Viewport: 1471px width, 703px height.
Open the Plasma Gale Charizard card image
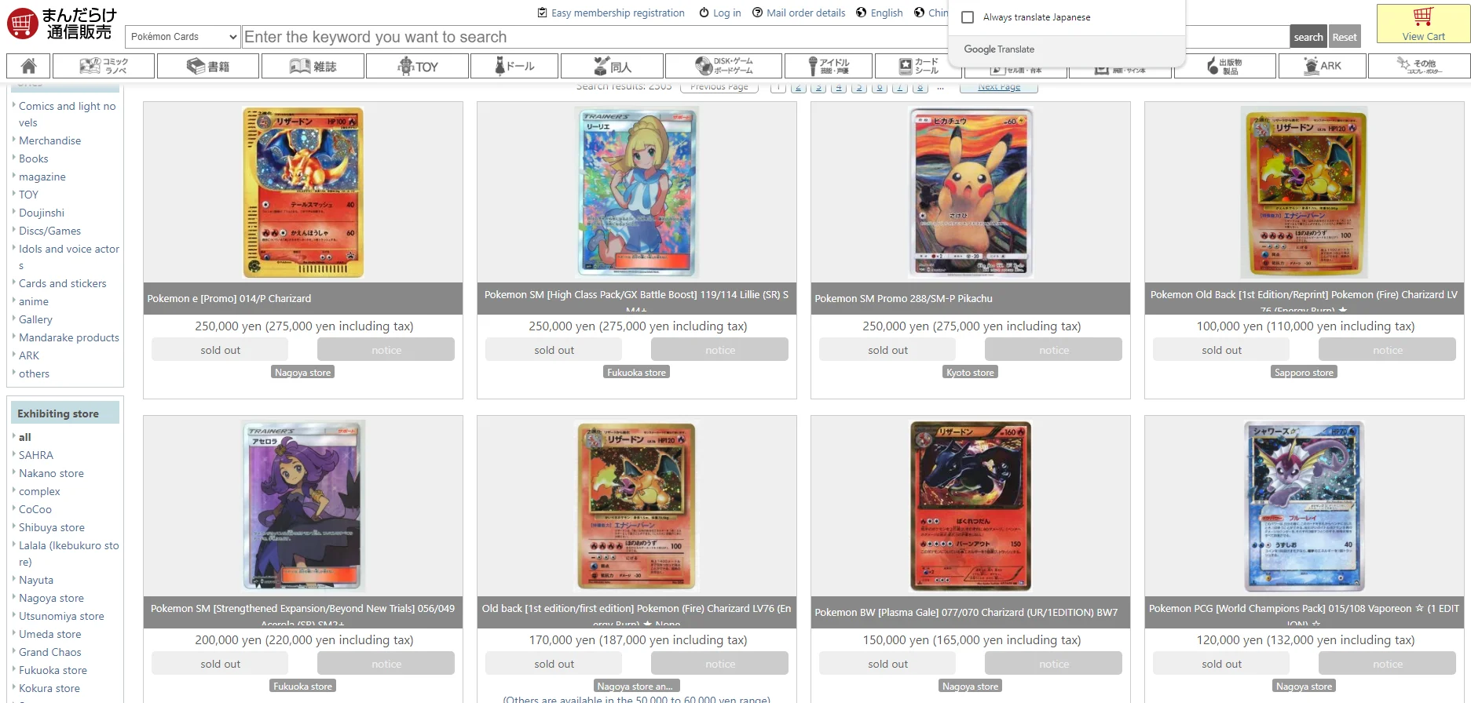[971, 506]
